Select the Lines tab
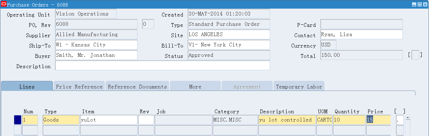Viewport: 429px width, 136px height. 27,86
